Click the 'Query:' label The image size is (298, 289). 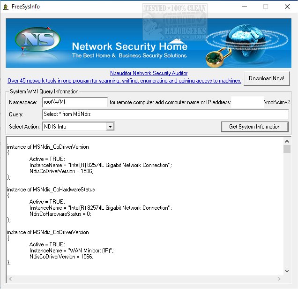(16, 114)
